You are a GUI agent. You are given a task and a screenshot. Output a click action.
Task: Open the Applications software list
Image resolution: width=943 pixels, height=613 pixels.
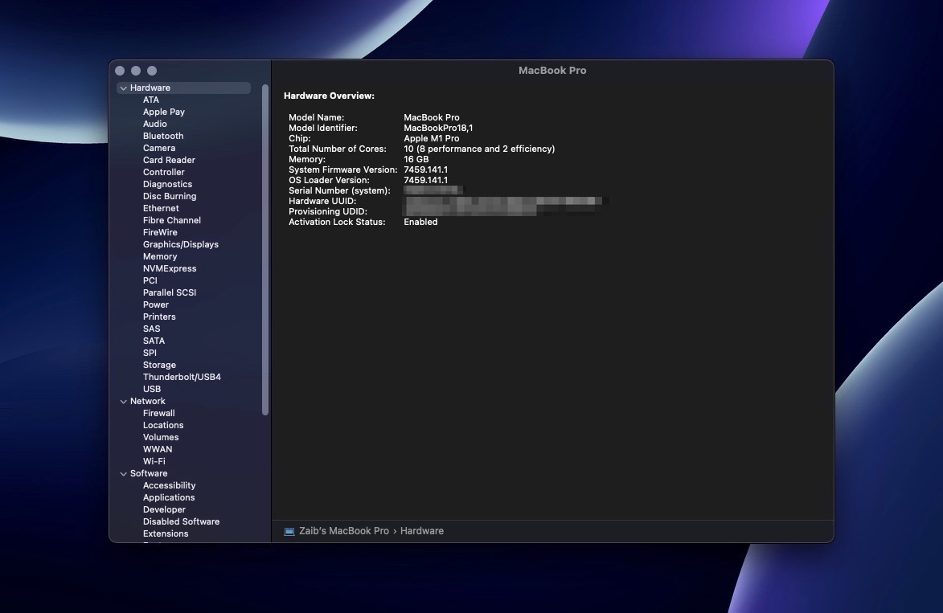point(169,497)
